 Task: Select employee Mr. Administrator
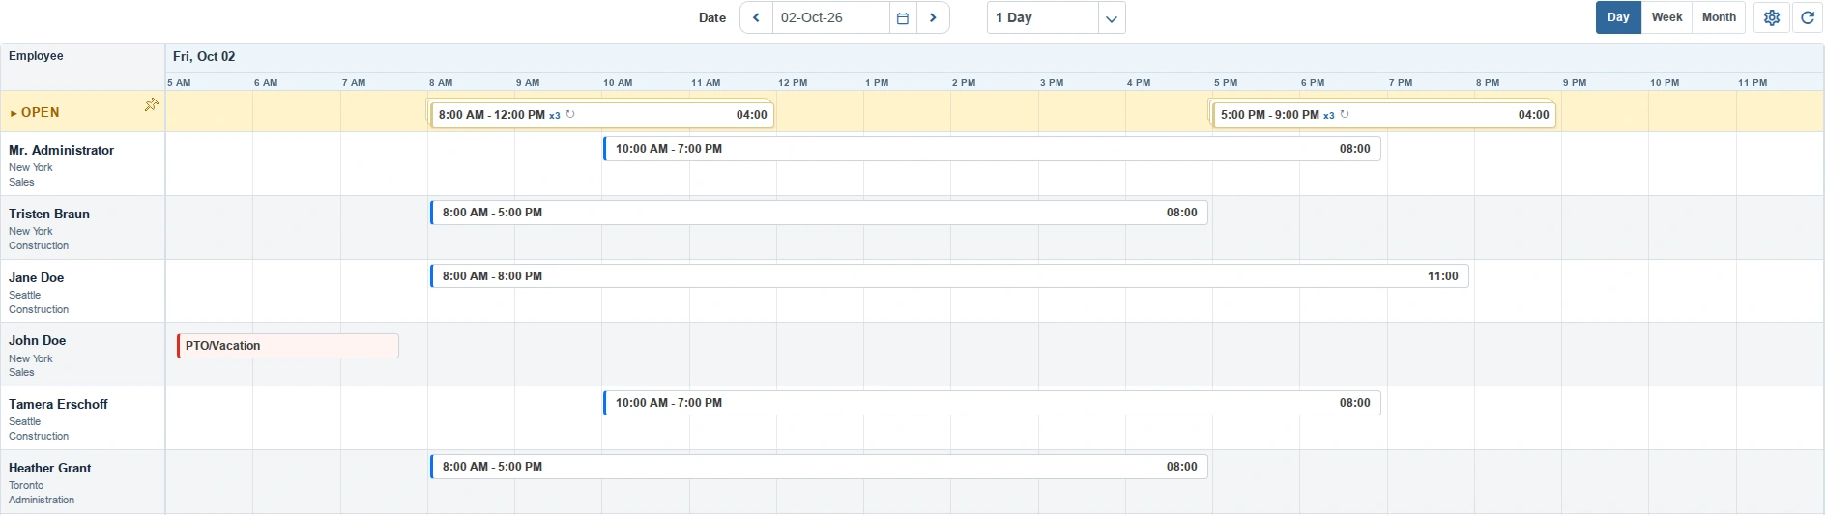pyautogui.click(x=61, y=150)
